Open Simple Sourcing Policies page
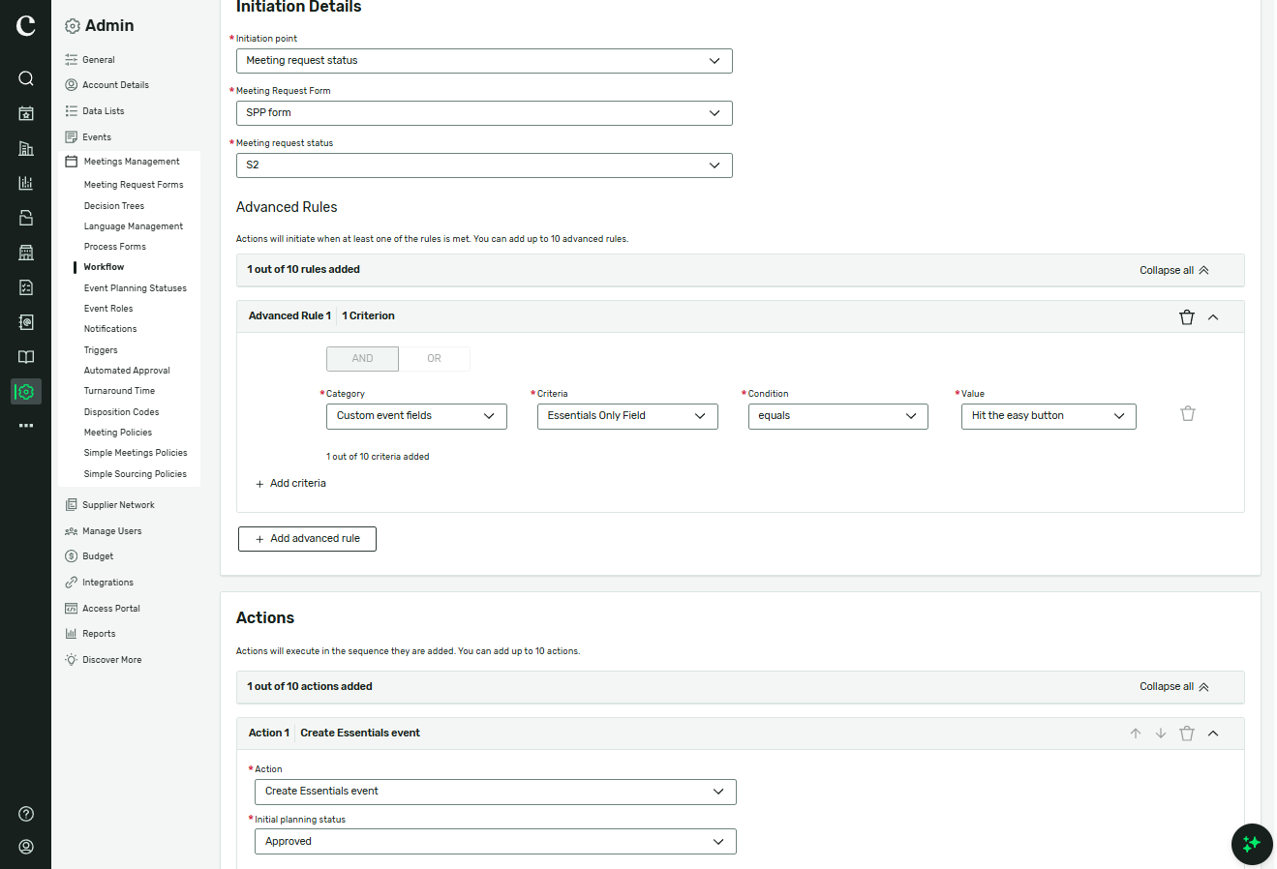Screen dimensions: 1277x869 point(136,474)
